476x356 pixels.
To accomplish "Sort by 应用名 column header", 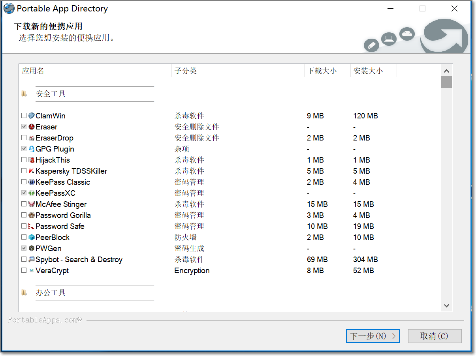I will tap(95, 71).
